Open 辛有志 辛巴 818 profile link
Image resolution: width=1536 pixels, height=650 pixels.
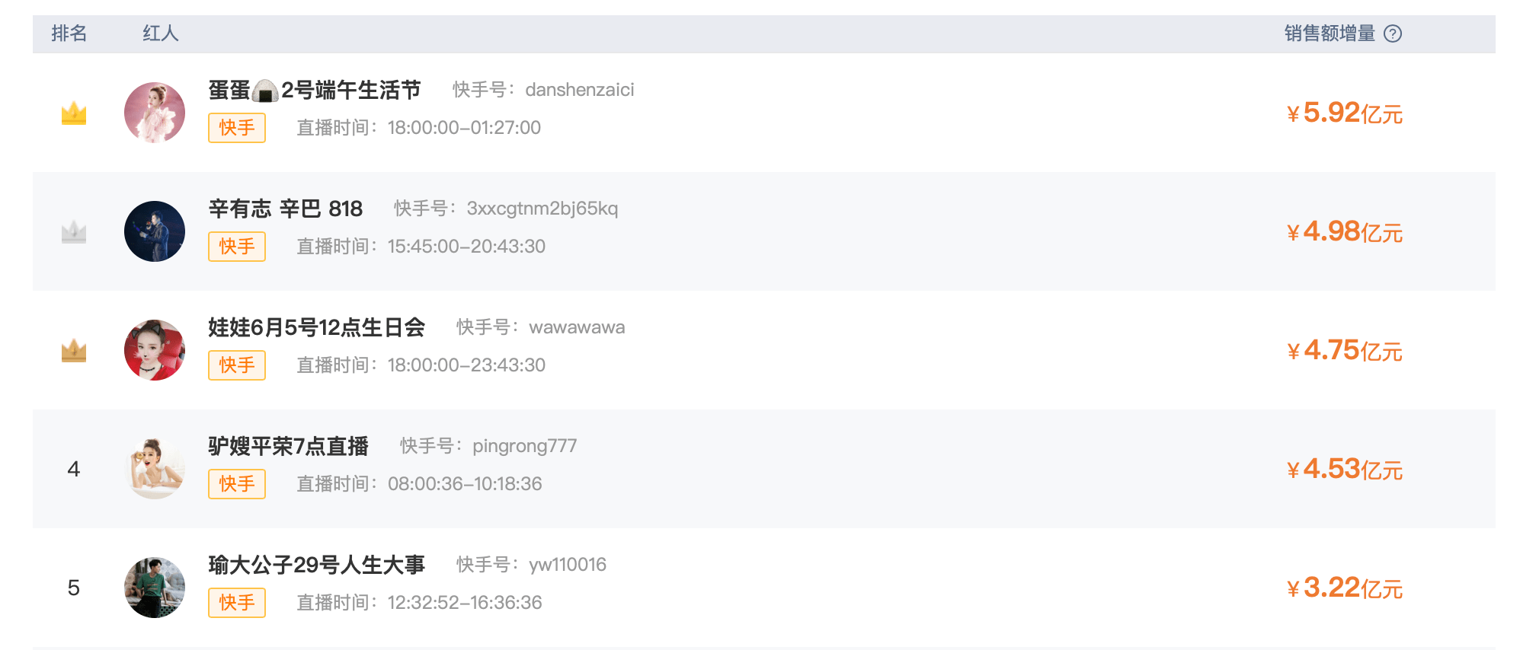(x=286, y=209)
